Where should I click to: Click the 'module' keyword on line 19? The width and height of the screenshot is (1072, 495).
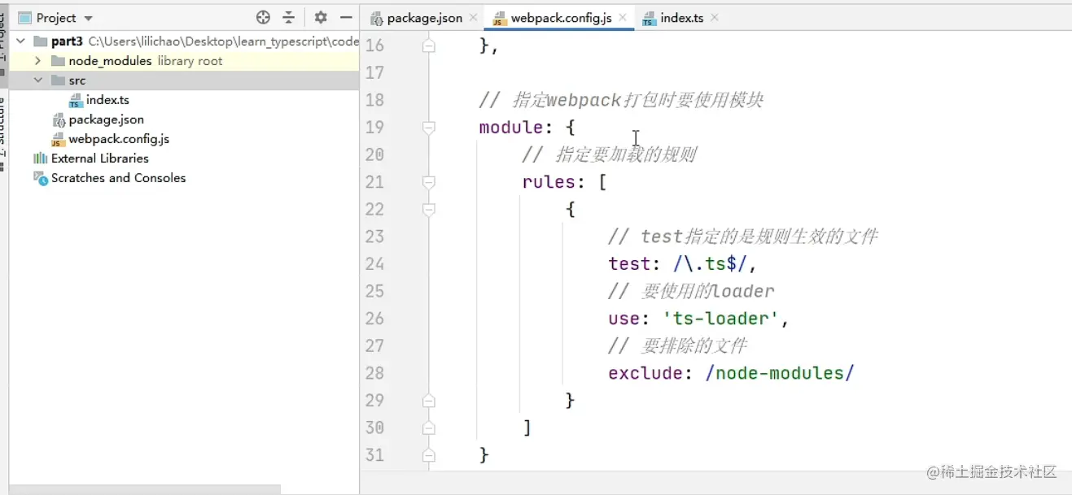(511, 128)
